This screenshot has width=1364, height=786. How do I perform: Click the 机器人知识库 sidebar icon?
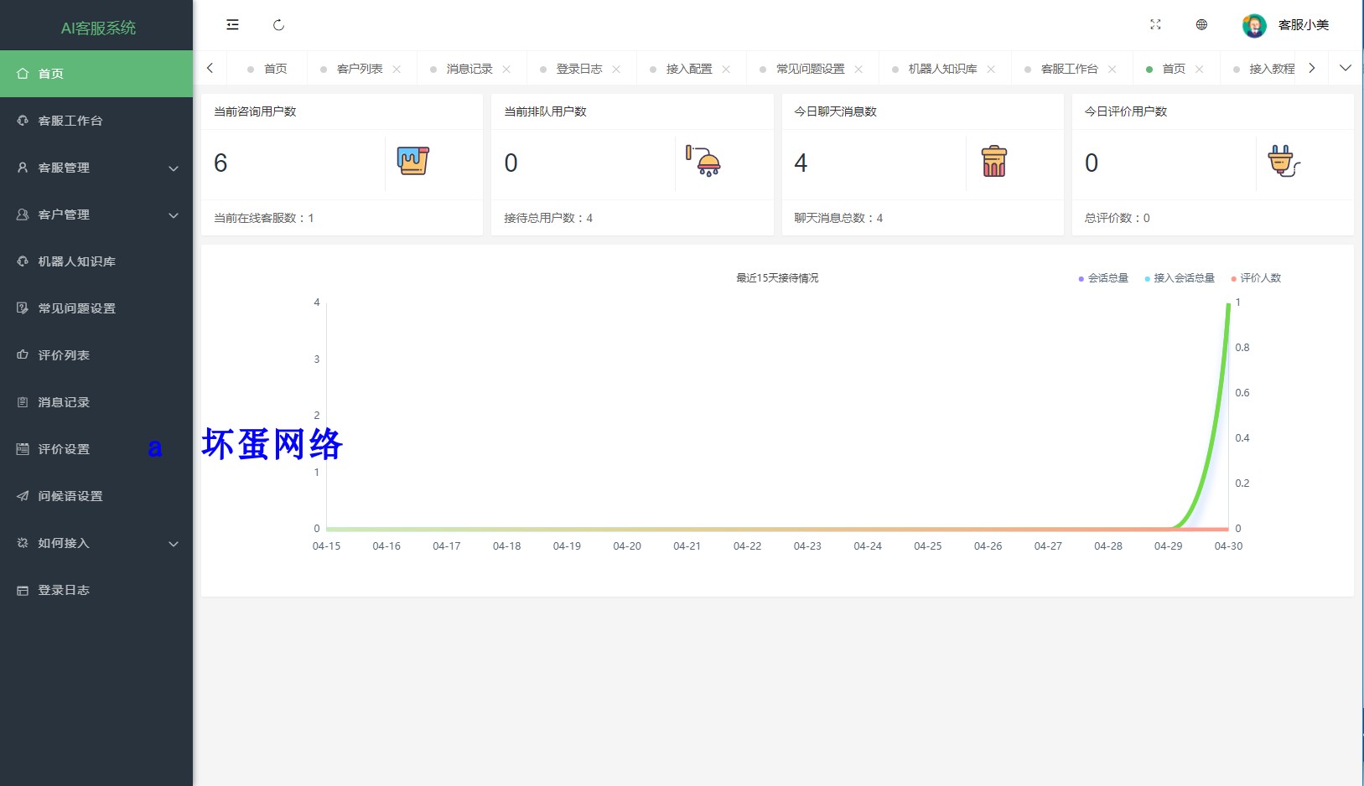click(x=23, y=261)
